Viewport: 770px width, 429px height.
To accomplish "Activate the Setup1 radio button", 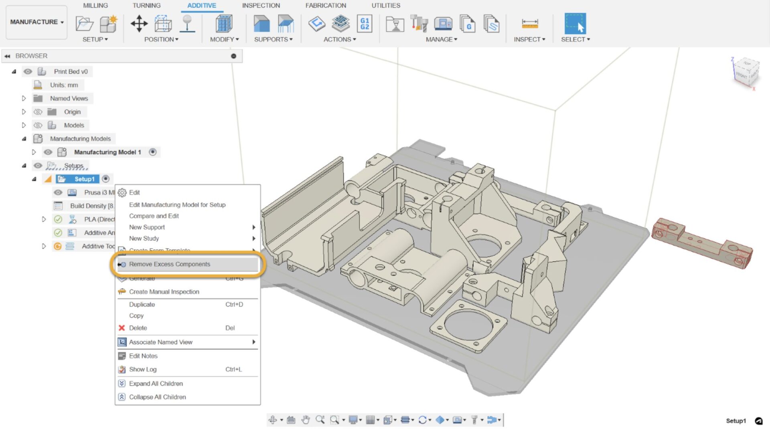I will click(x=105, y=179).
